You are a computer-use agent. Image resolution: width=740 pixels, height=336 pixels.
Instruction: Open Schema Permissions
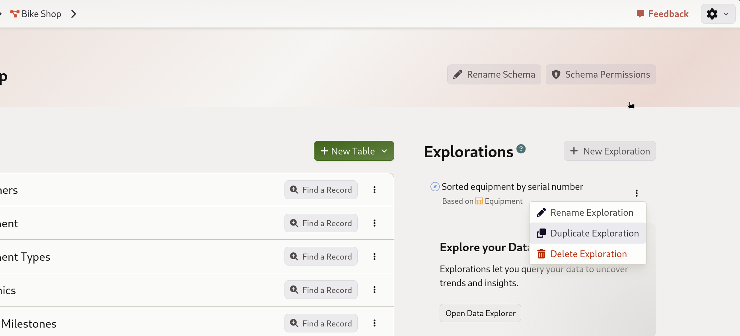coord(601,74)
